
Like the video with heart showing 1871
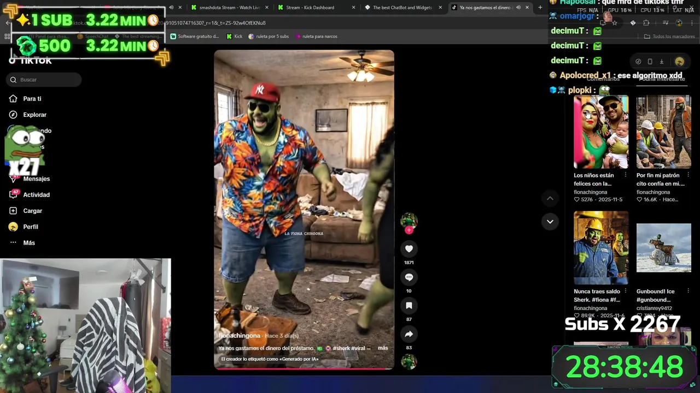[409, 249]
